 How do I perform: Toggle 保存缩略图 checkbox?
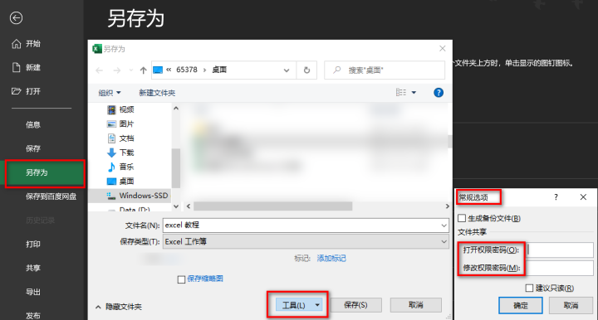[182, 279]
